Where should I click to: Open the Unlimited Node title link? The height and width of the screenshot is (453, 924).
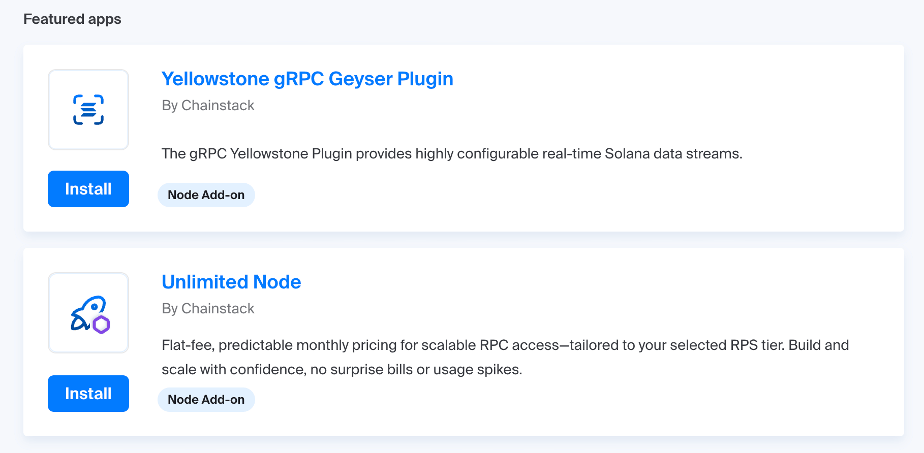(x=231, y=282)
